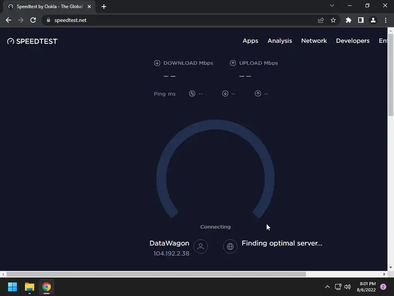Click the download arrow icon beside DOWNLOAD Mbps
Screen dimensions: 394x296
157,63
